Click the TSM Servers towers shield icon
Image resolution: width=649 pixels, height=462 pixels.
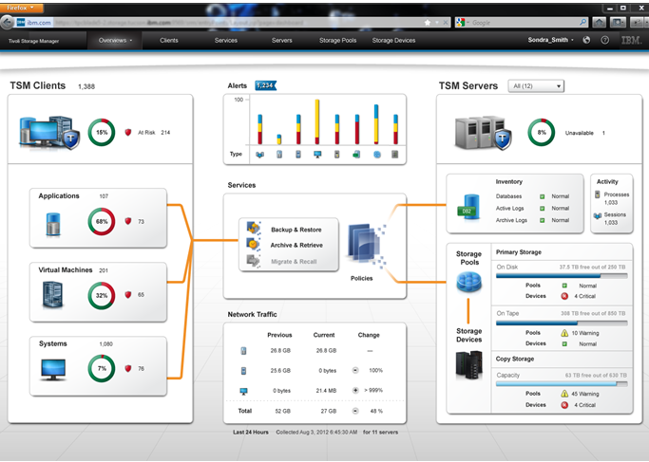(x=483, y=133)
